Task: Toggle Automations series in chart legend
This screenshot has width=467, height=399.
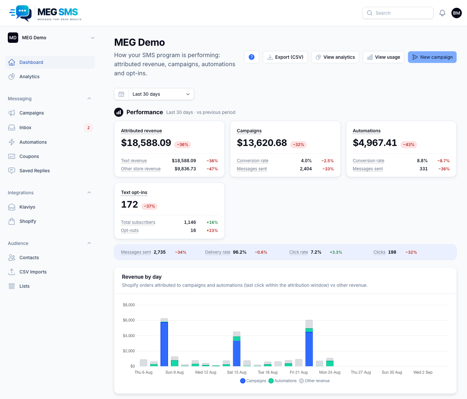Action: point(283,381)
